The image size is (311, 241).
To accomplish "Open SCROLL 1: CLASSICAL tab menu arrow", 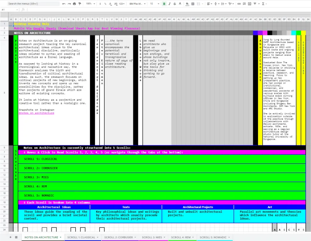I will (98, 237).
